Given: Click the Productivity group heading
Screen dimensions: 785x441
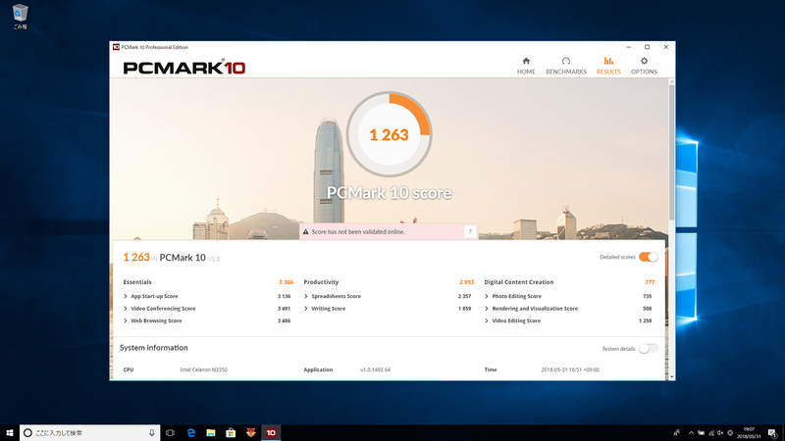Looking at the screenshot, I should tap(321, 282).
